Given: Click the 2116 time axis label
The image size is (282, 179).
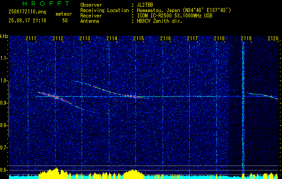Looking at the screenshot, I should (x=165, y=38).
